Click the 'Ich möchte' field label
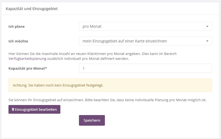This screenshot has height=139, width=221. tap(18, 41)
